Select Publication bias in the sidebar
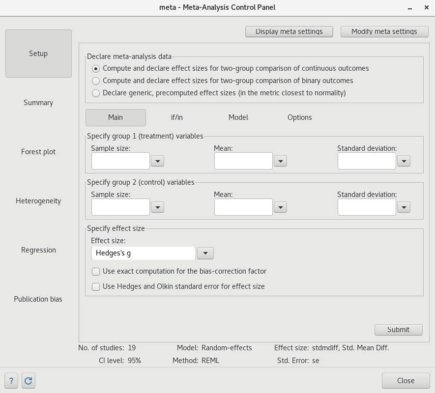 [38, 299]
